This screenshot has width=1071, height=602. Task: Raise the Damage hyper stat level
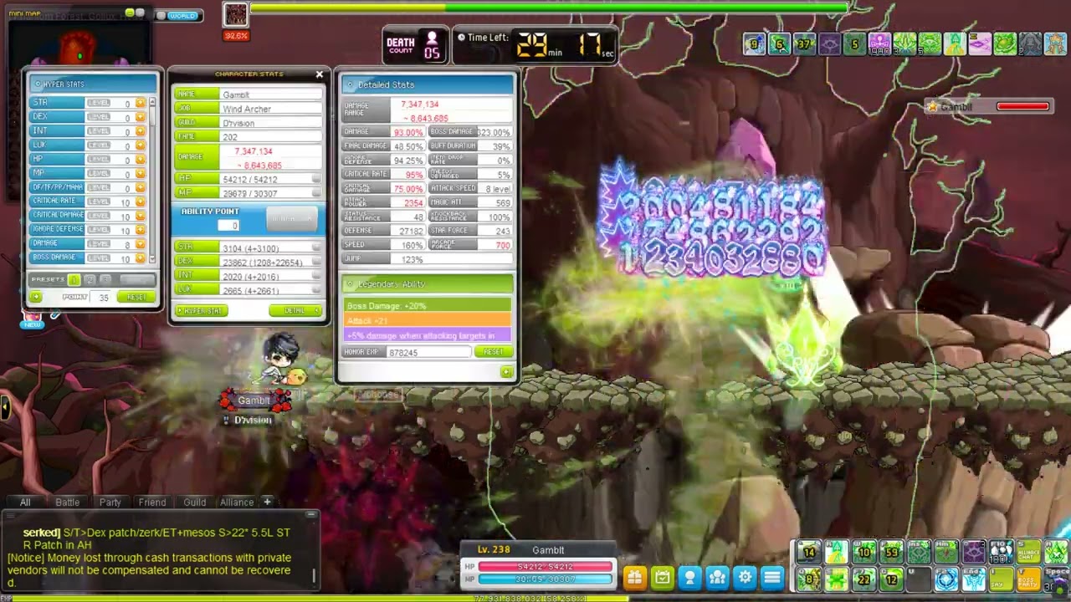tap(140, 243)
